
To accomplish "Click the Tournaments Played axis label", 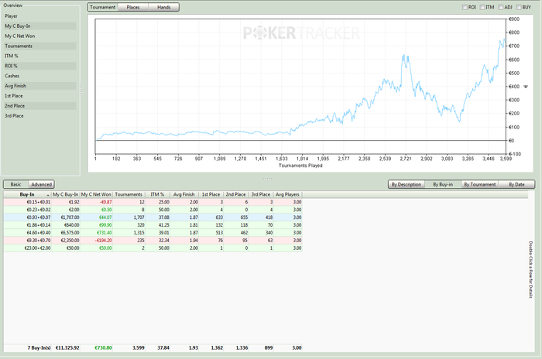I will tap(300, 166).
